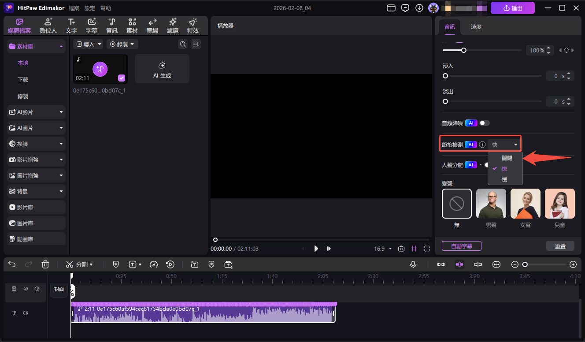
Task: Mute the audio track speaker icon
Action: click(x=26, y=313)
